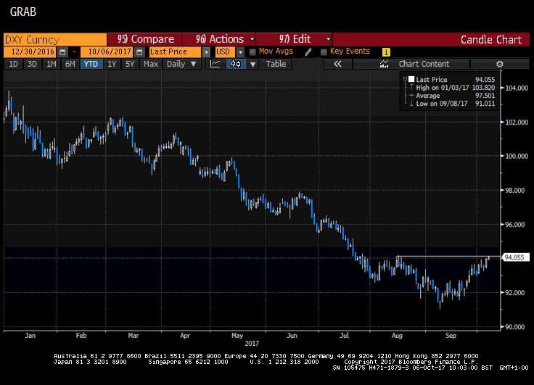The height and width of the screenshot is (385, 534).
Task: Collapse panel with double chevron icon
Action: point(337,64)
